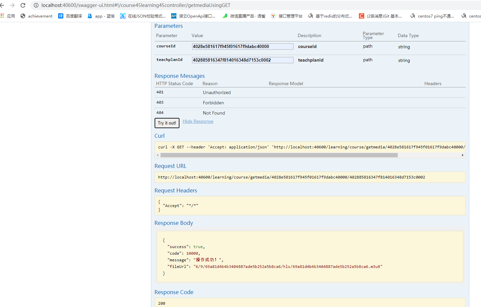Click the "fileUrl" m3u8 path line
This screenshot has height=307, width=481.
click(x=275, y=267)
